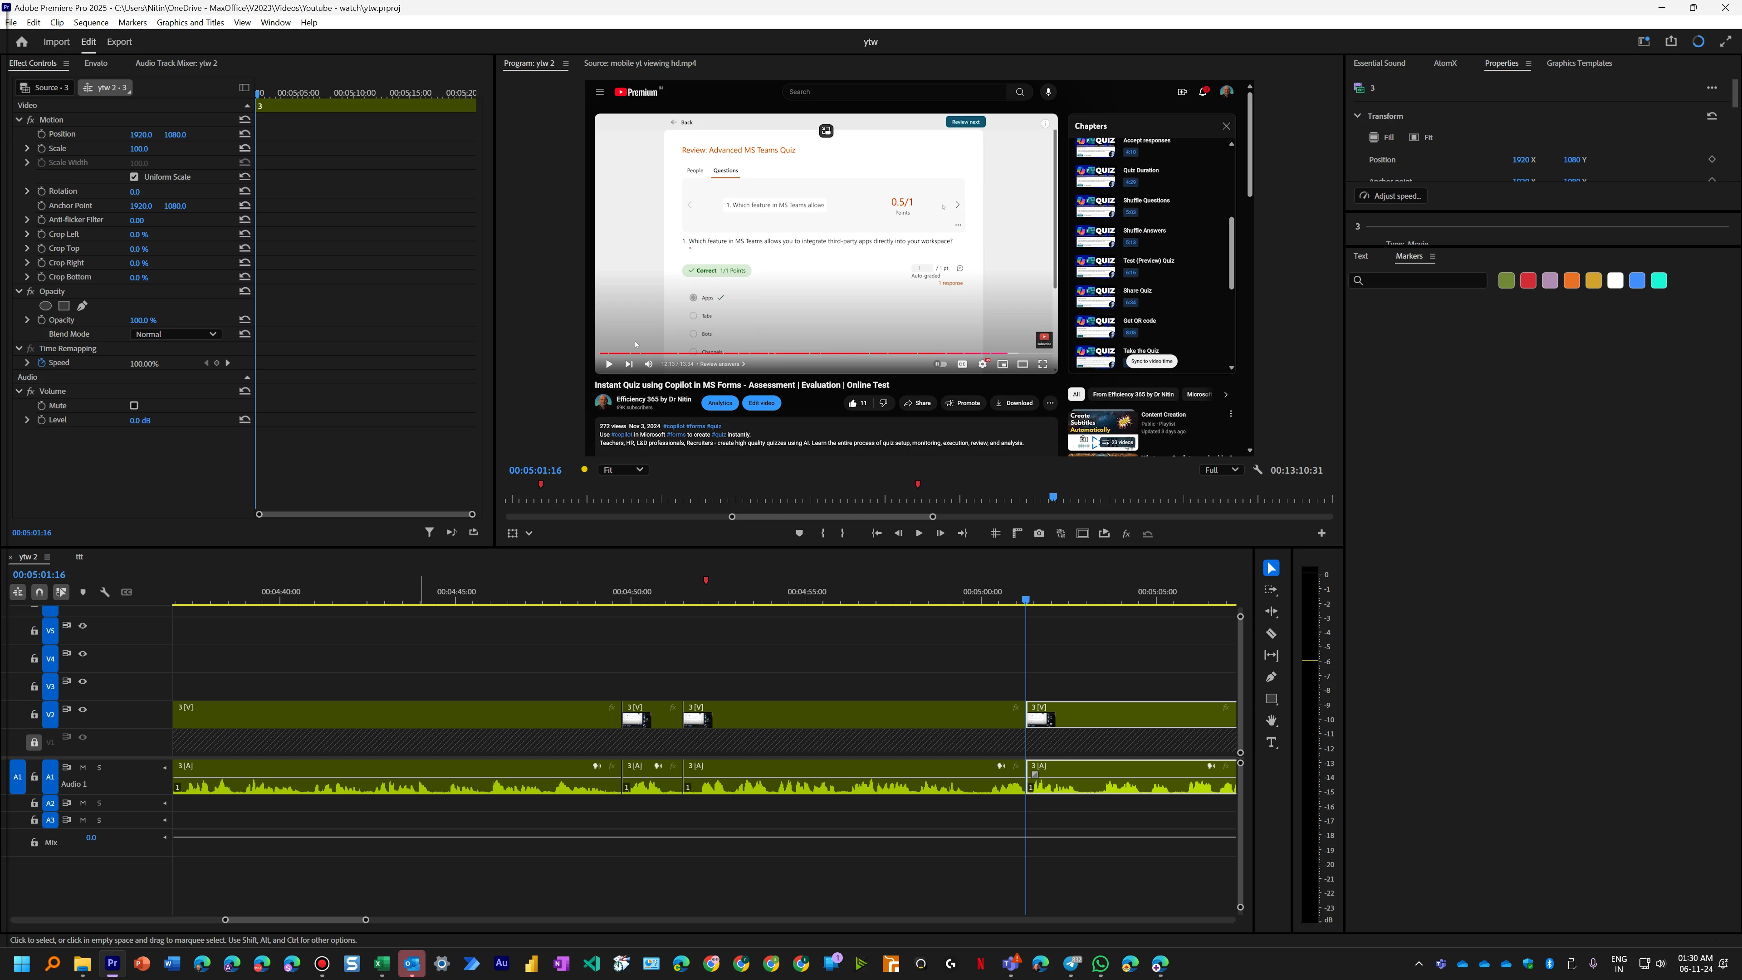Switch to the Essential Sound tab

[1379, 63]
